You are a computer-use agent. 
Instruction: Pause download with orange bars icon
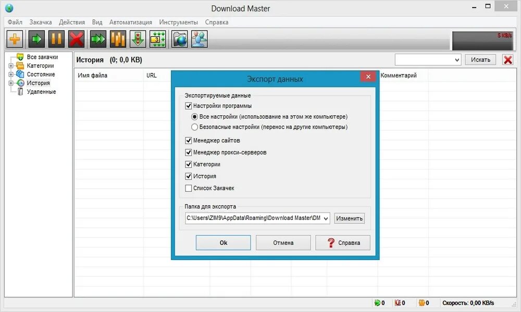[56, 39]
